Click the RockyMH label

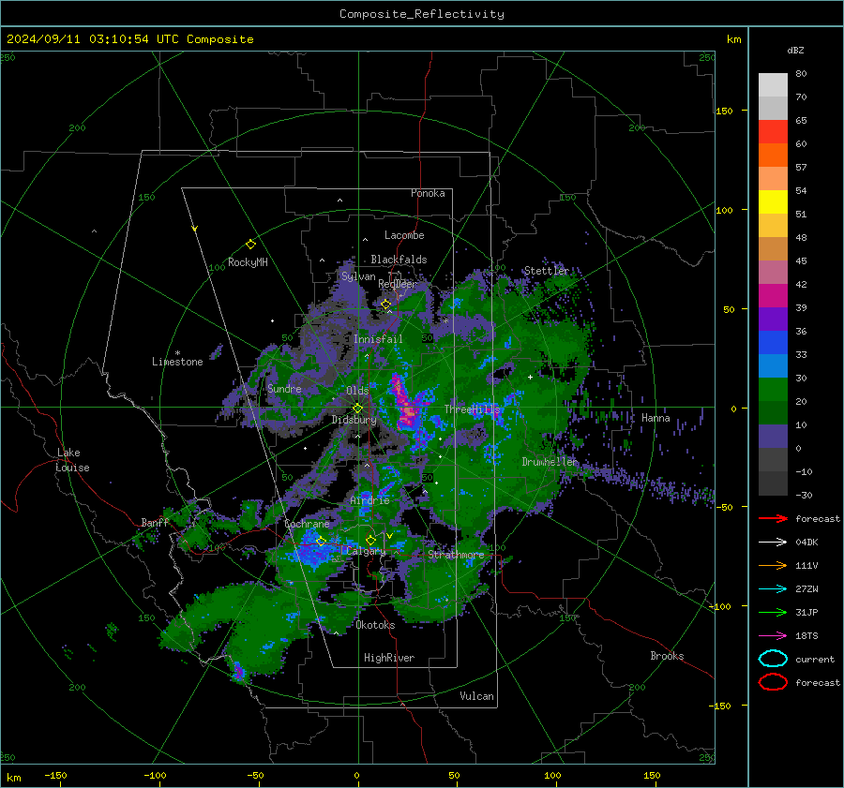(248, 262)
